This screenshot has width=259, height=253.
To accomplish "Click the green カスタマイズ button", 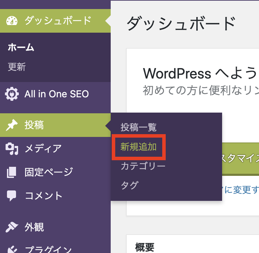I will (x=241, y=158).
